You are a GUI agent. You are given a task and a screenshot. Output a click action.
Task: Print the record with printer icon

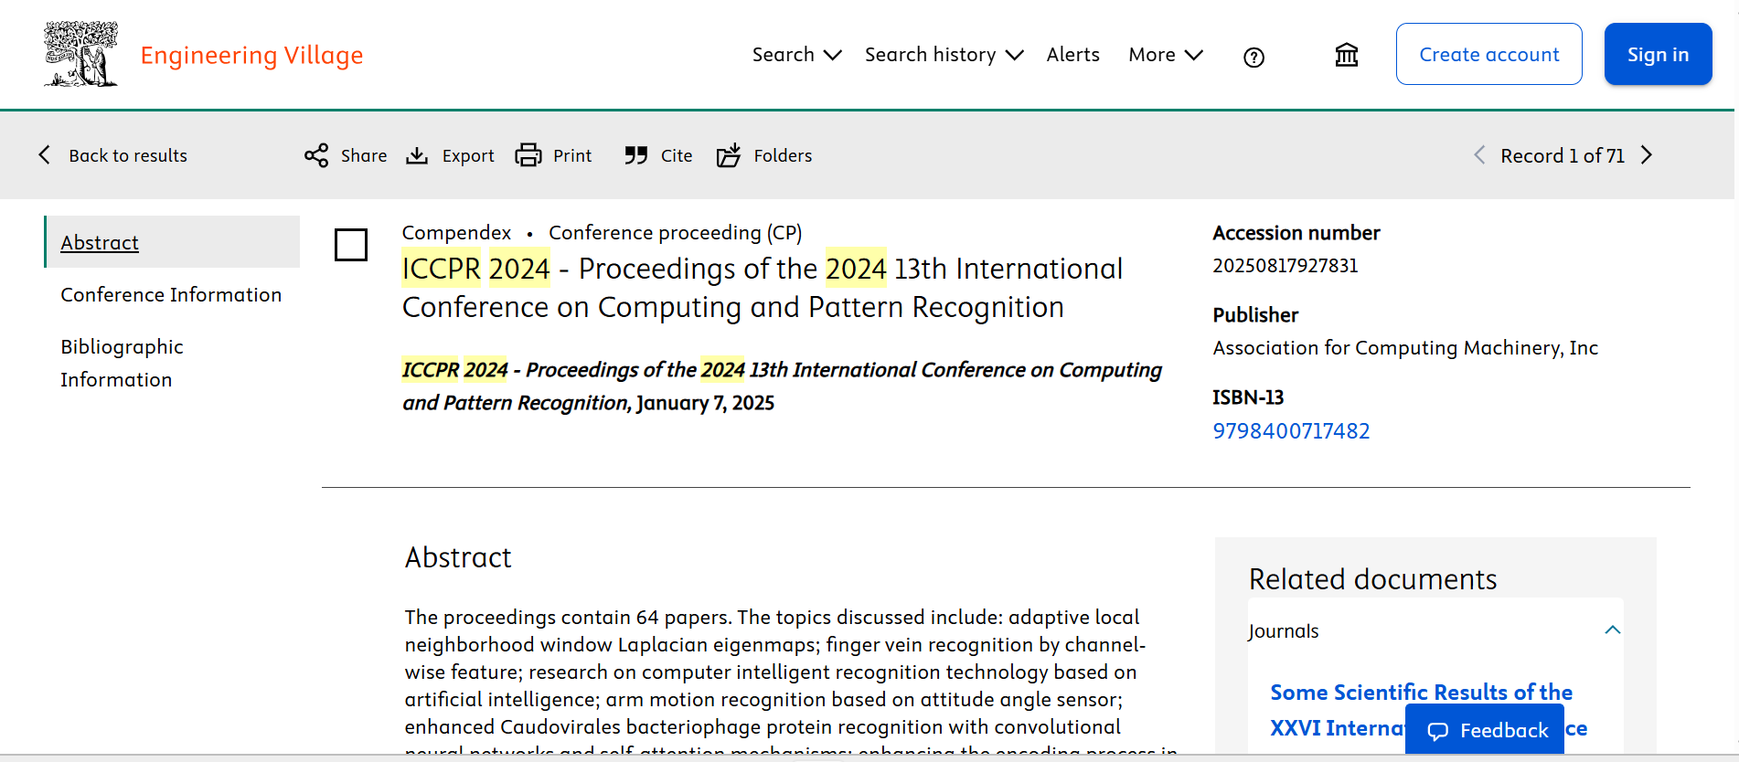coord(528,155)
